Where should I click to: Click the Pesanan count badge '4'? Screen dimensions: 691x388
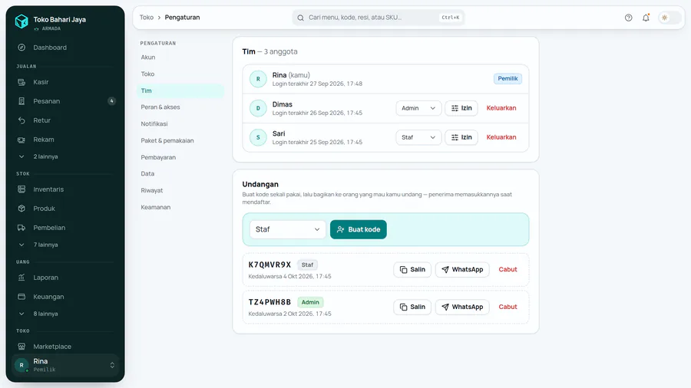click(x=111, y=101)
